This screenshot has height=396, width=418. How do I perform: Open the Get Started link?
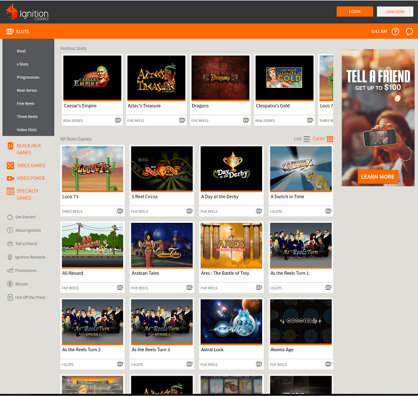(25, 217)
